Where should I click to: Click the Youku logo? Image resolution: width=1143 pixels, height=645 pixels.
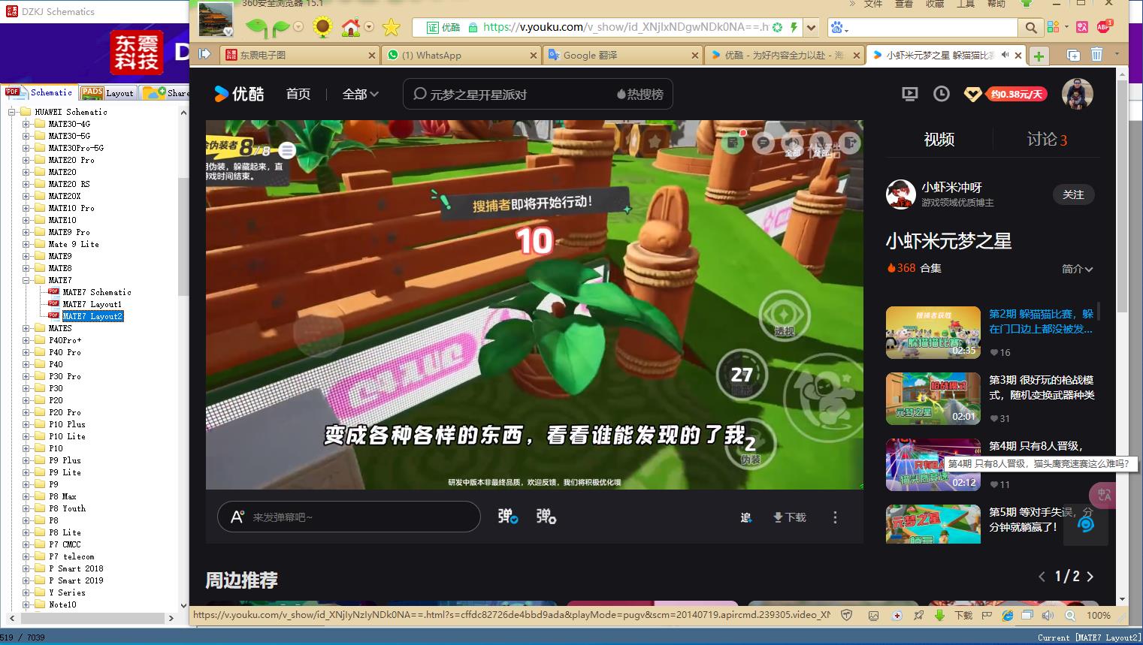click(239, 94)
